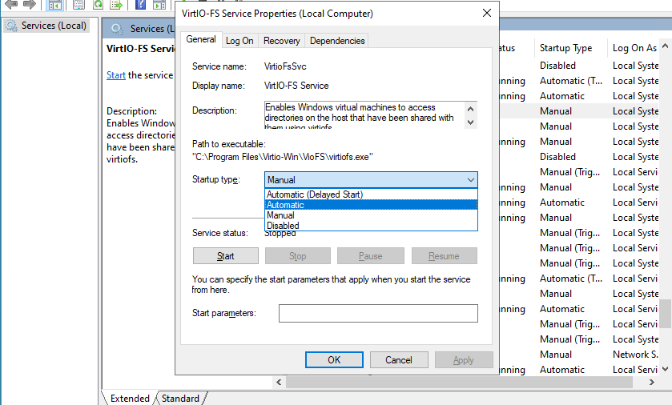Open Help using the question mark icon
Image resolution: width=672 pixels, height=405 pixels.
(140, 4)
